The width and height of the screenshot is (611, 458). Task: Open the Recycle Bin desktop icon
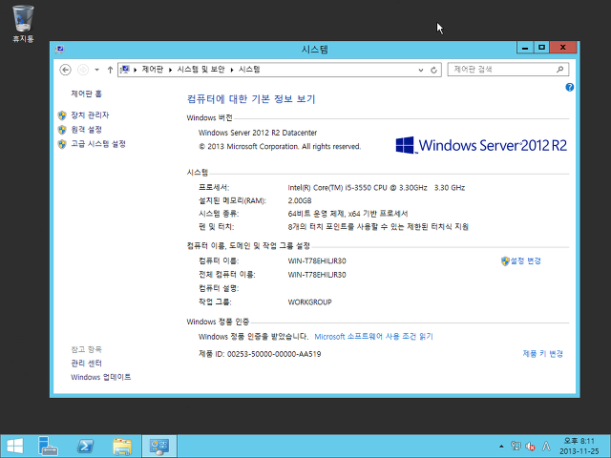pos(23,23)
